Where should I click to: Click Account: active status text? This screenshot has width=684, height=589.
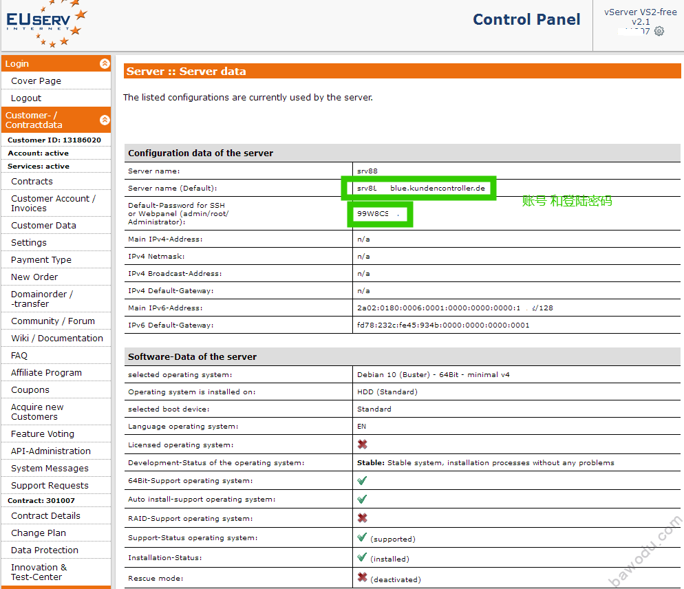[x=38, y=153]
